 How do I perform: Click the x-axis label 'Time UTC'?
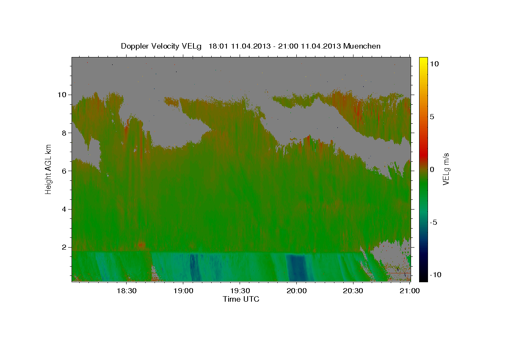coord(241,299)
